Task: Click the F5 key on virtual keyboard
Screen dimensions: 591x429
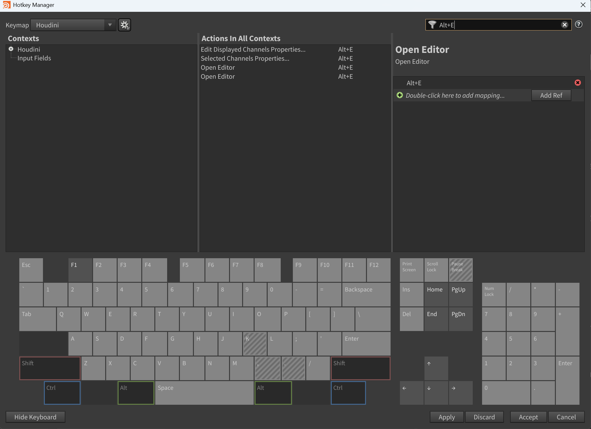Action: coord(192,270)
